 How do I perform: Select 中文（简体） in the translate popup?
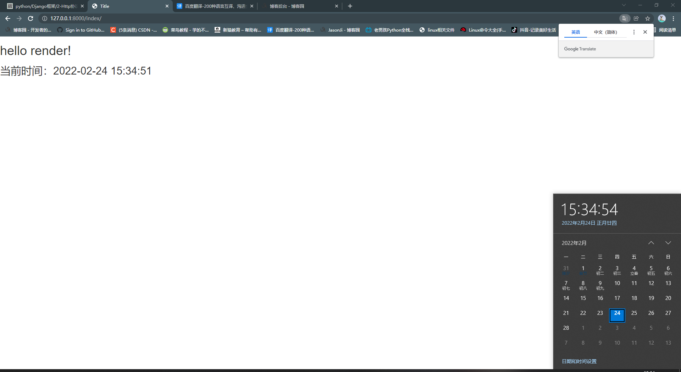pos(605,32)
